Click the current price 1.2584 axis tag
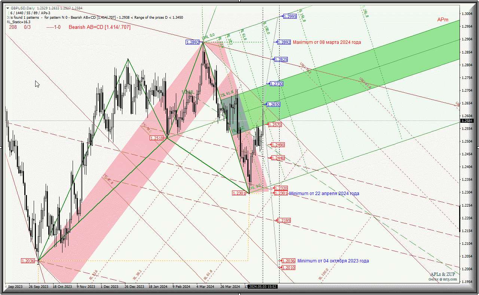 pyautogui.click(x=467, y=121)
